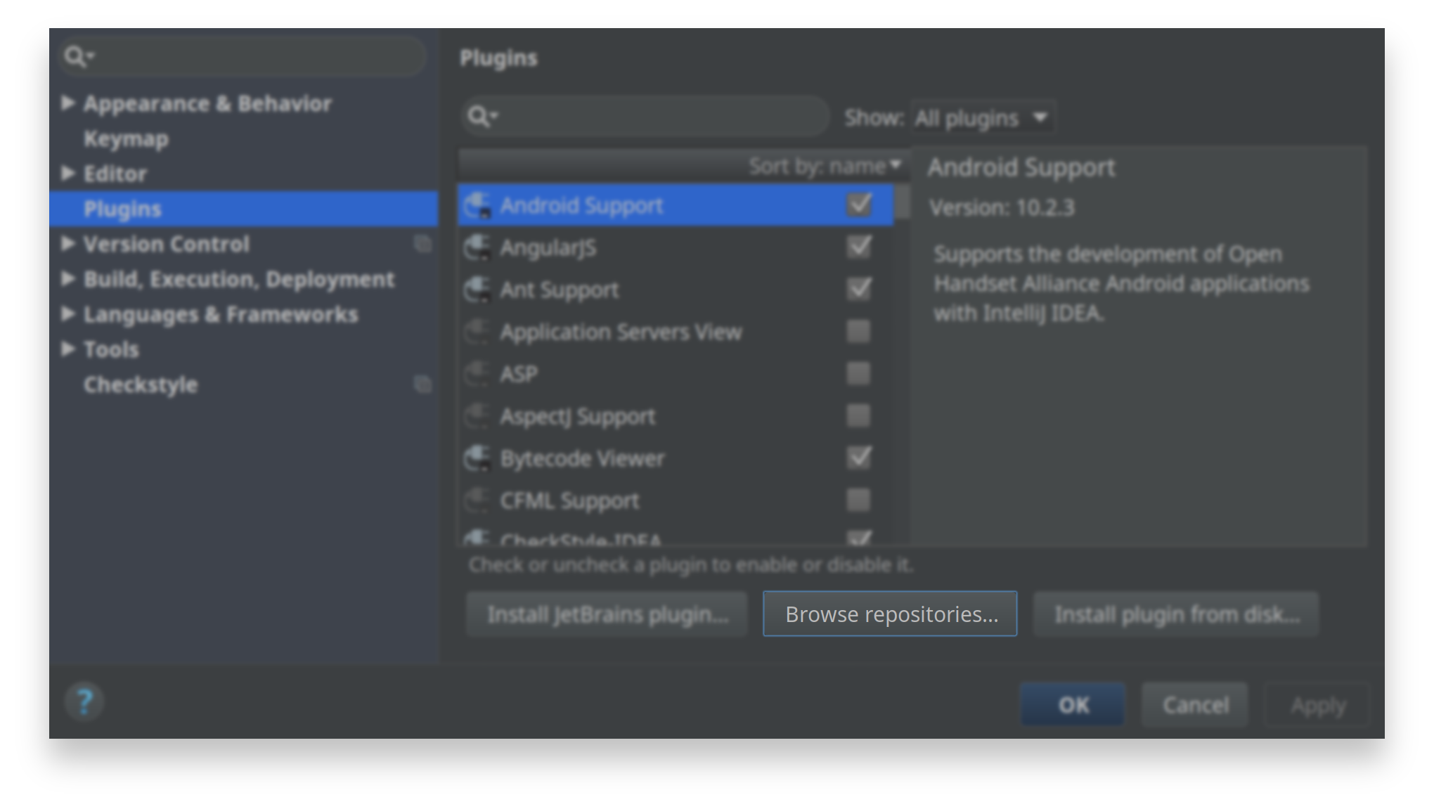Click the help question mark icon
Image resolution: width=1434 pixels, height=809 pixels.
[84, 701]
